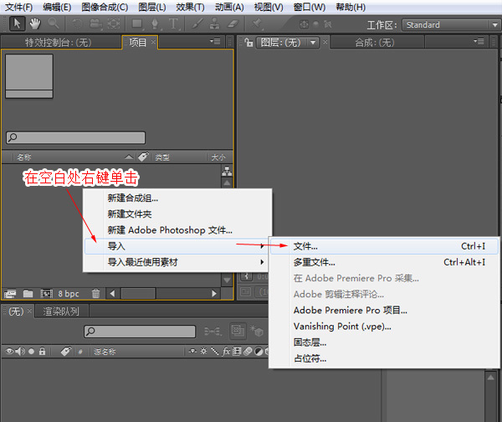Switch to the 渲染队列 tab
The image size is (502, 422).
coord(61,311)
